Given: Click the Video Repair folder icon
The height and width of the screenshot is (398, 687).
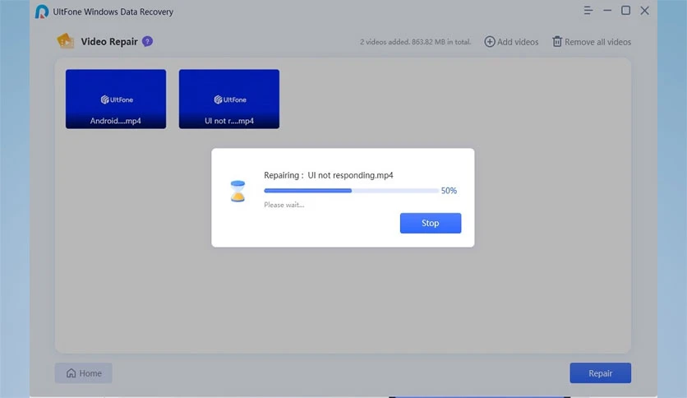Looking at the screenshot, I should click(x=65, y=41).
